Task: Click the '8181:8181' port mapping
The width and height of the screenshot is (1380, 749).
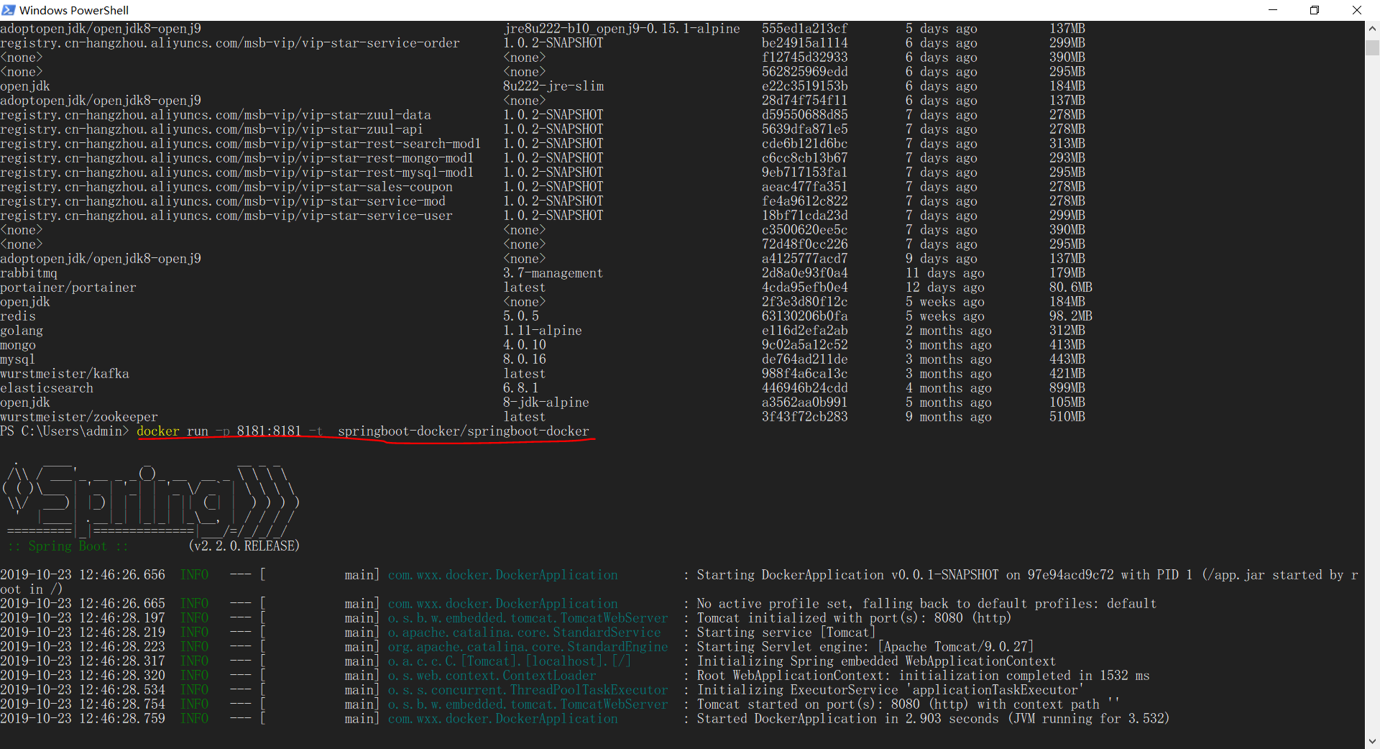Action: (x=270, y=431)
